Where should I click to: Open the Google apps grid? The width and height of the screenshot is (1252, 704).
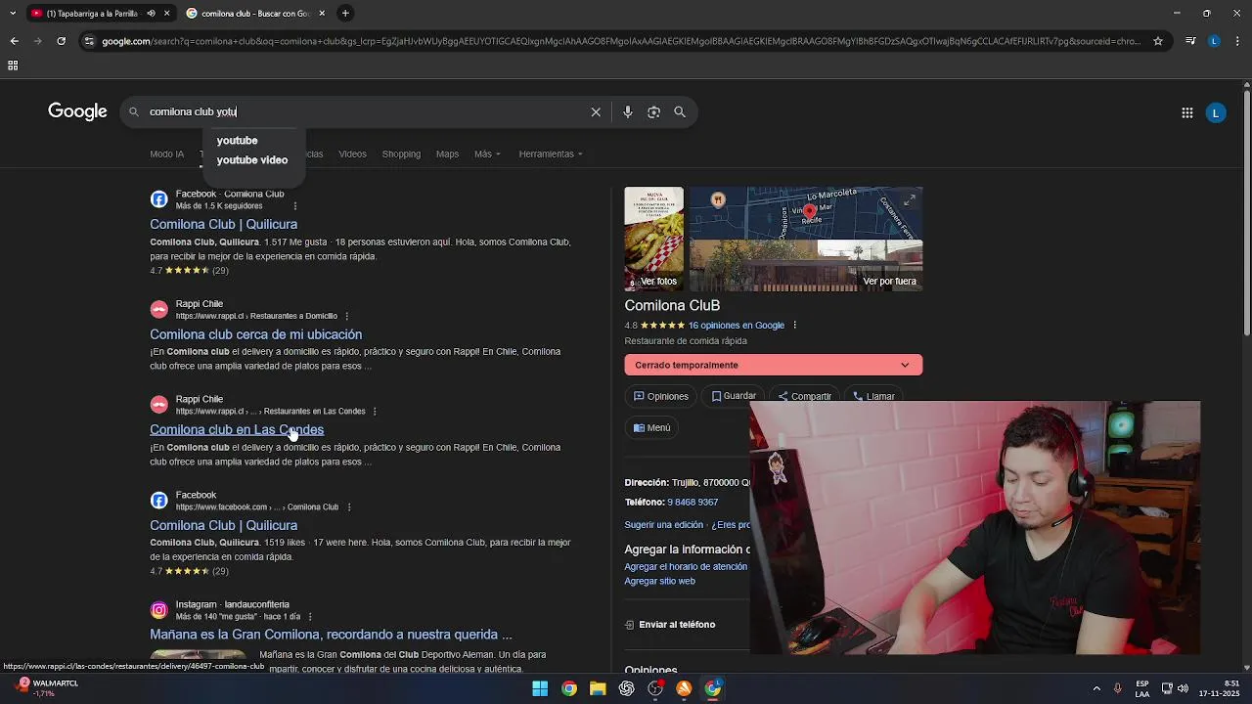(1187, 113)
